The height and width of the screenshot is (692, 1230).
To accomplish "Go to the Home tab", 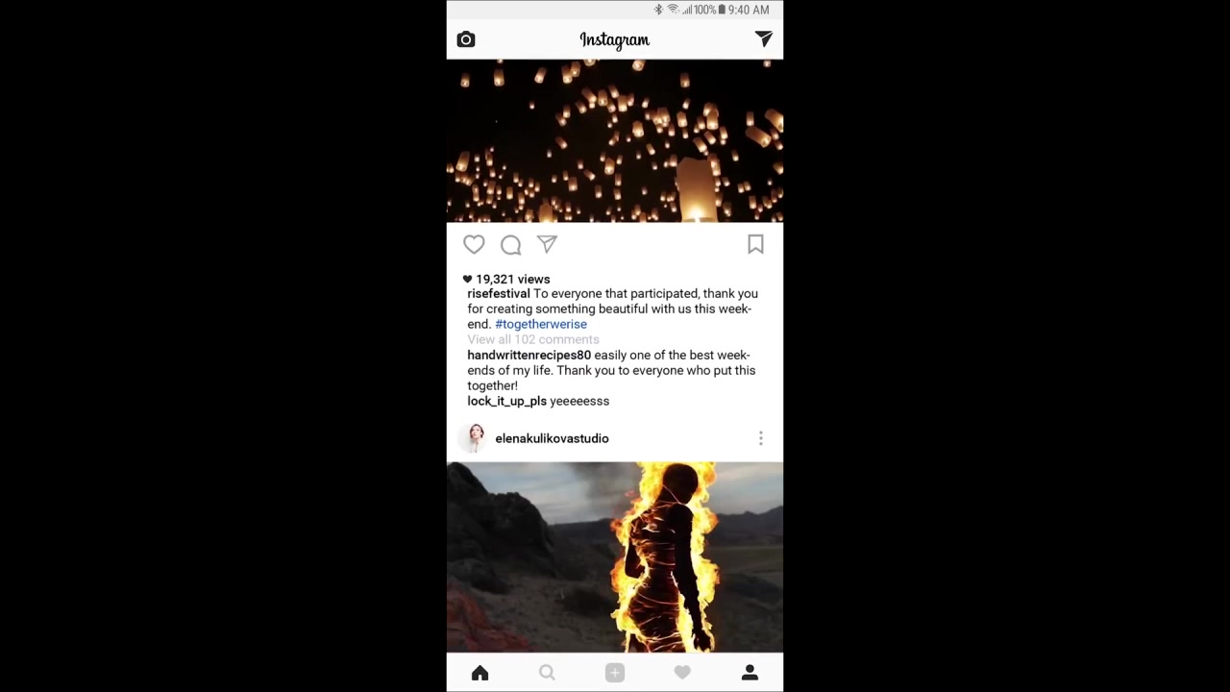I will pyautogui.click(x=480, y=674).
